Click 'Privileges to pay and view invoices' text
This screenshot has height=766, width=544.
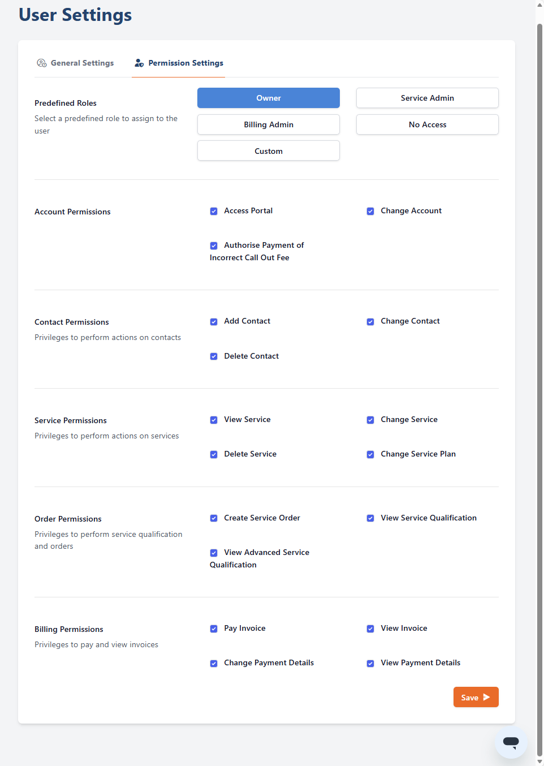[96, 644]
